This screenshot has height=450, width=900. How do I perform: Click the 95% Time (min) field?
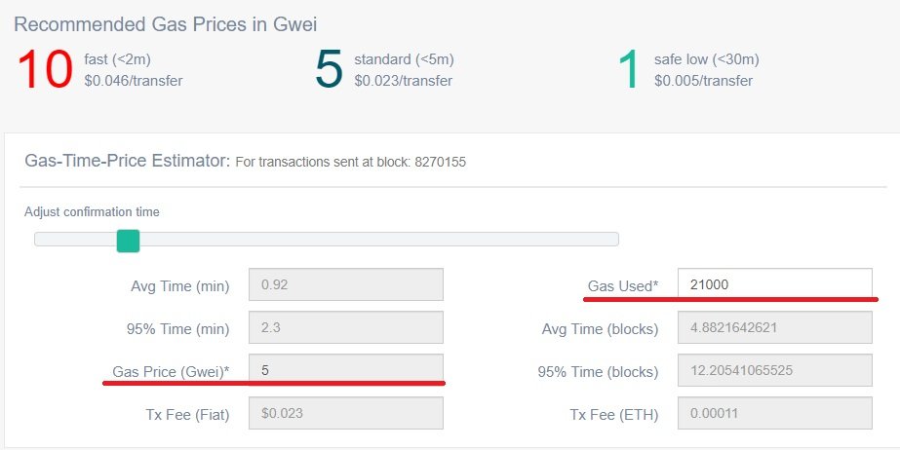point(346,328)
